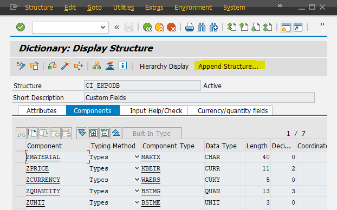Click the MAKTX component type link
Viewport: 337px width, 210px height.
tap(151, 157)
